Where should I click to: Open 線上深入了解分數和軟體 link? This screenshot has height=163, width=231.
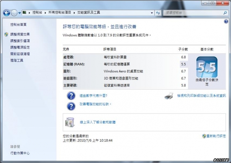point(97,122)
